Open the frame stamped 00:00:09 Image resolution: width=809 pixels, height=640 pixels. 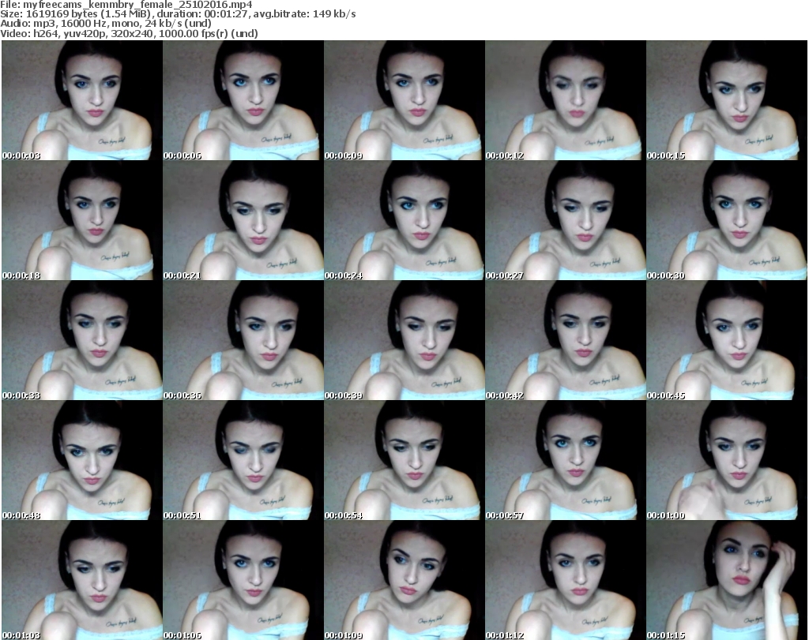tap(404, 100)
